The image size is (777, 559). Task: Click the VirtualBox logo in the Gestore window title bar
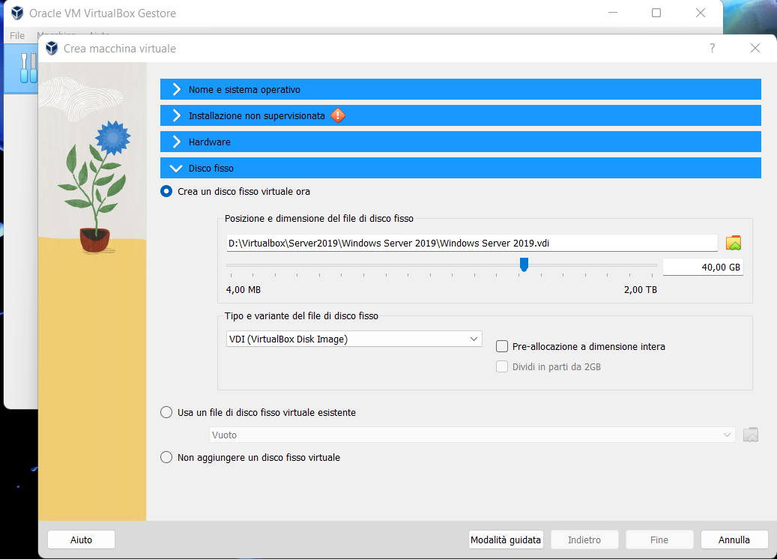coord(17,13)
